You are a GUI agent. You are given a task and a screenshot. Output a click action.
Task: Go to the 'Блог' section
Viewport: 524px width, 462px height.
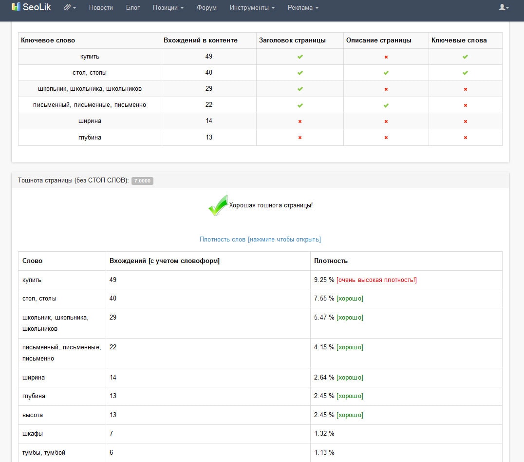pyautogui.click(x=132, y=8)
